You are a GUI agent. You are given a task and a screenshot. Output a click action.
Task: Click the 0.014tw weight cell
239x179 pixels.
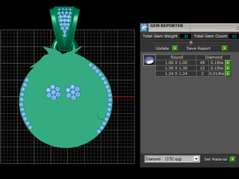[x=217, y=74]
